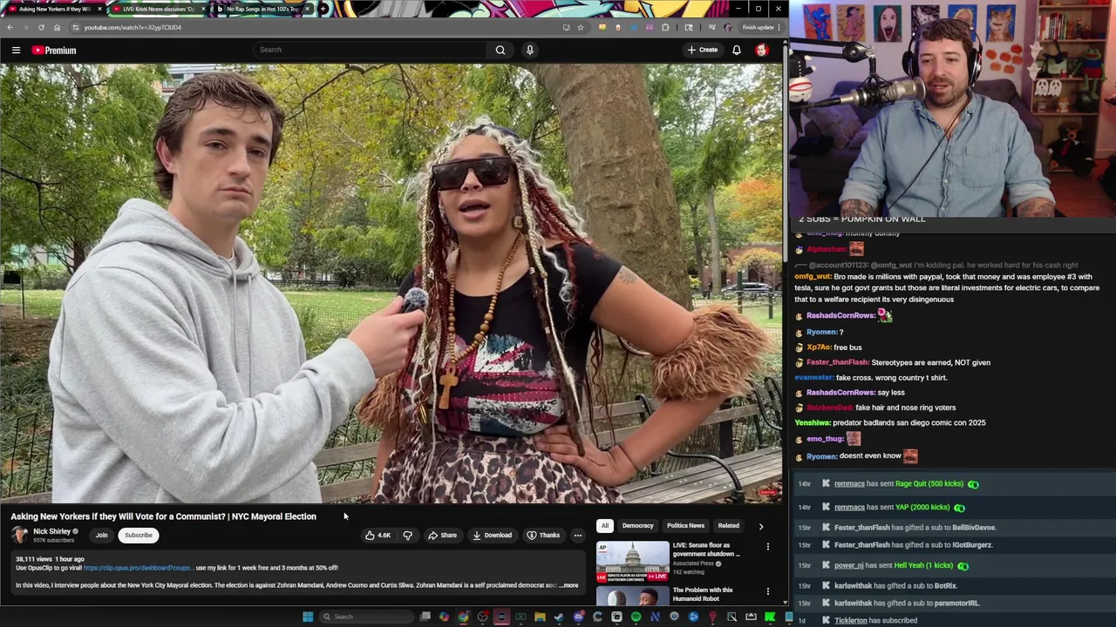Click chat text 'fake hair and nose ring voters'
The image size is (1116, 627).
coord(905,408)
